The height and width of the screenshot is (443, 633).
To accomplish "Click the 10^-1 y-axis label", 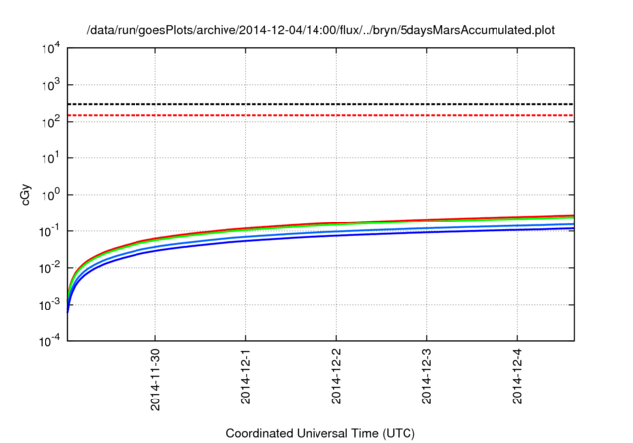I will click(50, 231).
